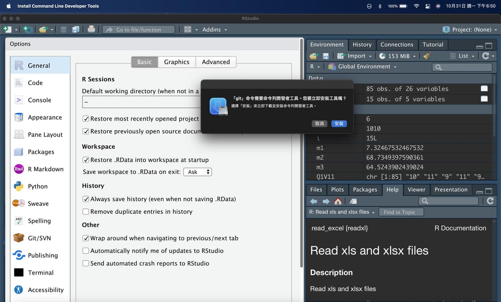The height and width of the screenshot is (302, 501).
Task: Switch to the History tab
Action: pyautogui.click(x=362, y=44)
